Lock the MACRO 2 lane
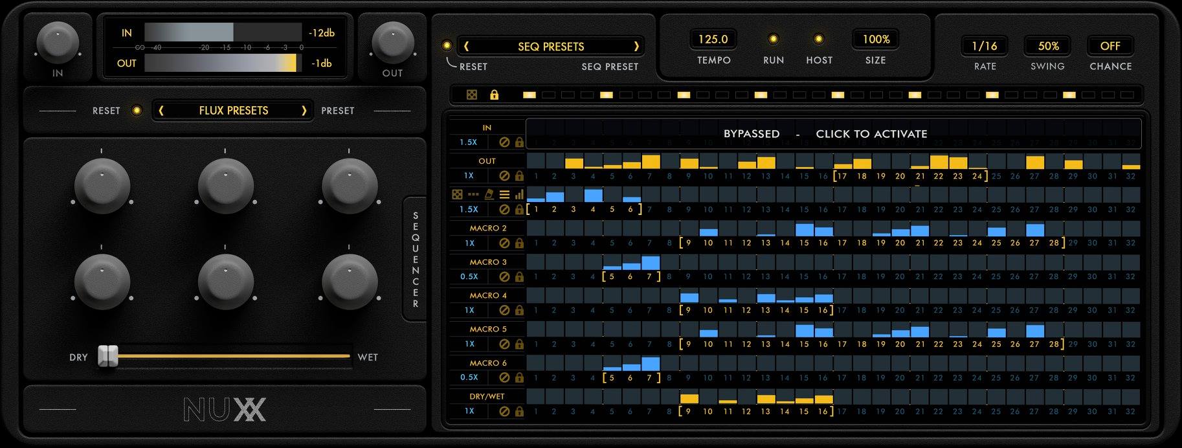The width and height of the screenshot is (1182, 448). point(519,243)
